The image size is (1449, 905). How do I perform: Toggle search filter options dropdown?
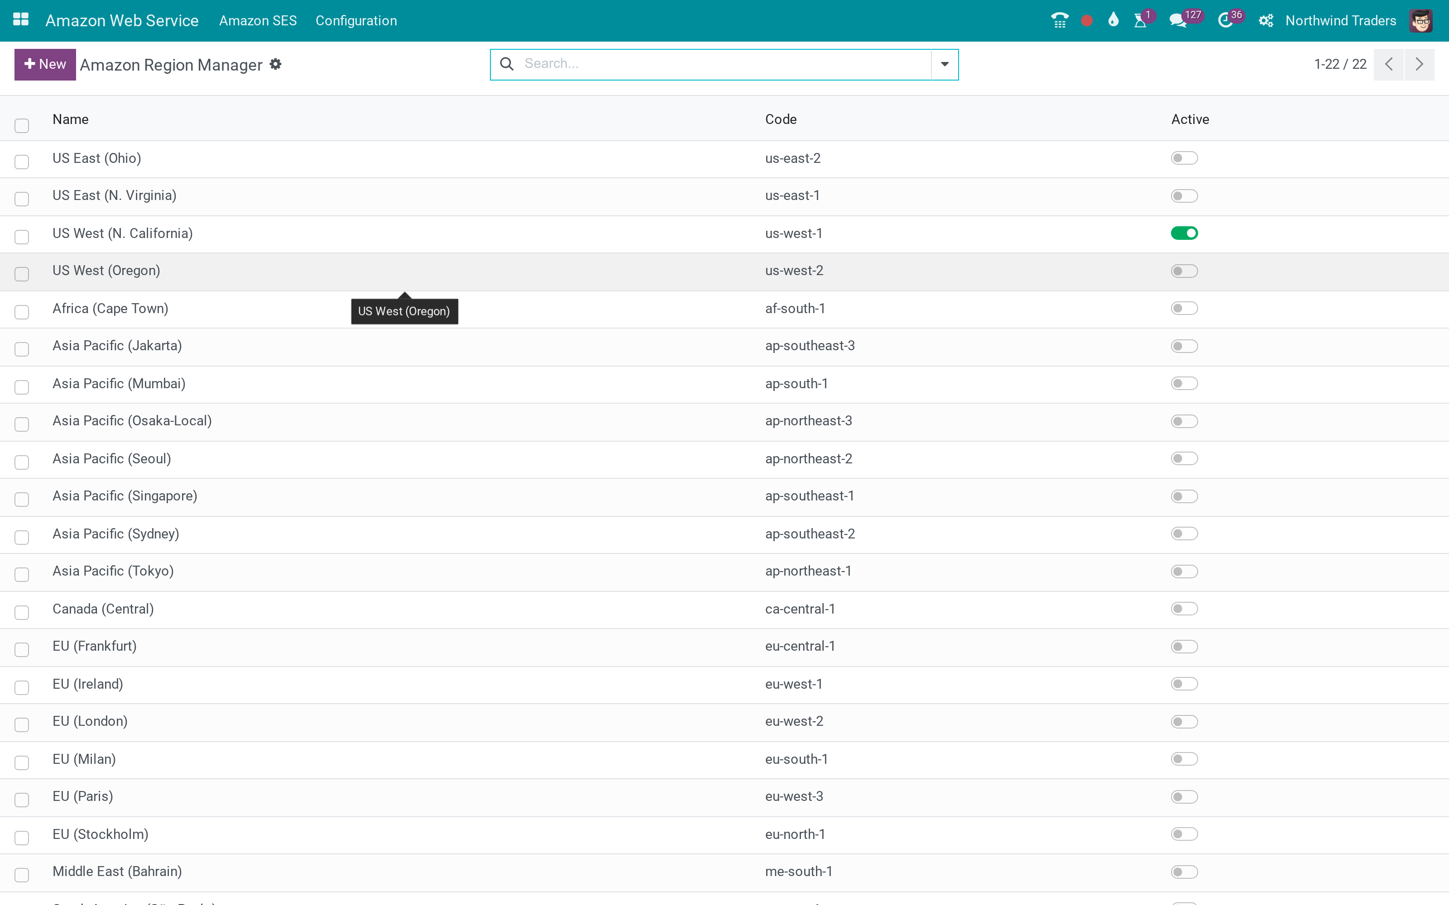[x=944, y=64]
